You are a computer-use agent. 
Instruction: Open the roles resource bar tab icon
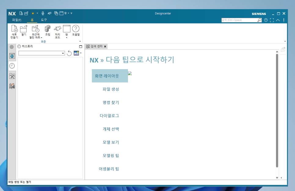pos(12,86)
